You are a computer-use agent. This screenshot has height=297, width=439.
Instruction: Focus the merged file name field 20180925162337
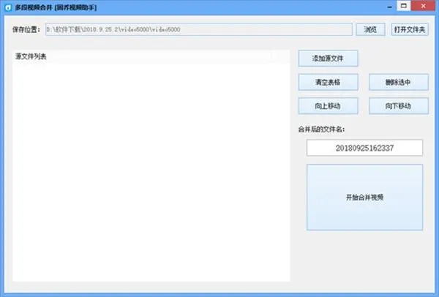click(364, 148)
